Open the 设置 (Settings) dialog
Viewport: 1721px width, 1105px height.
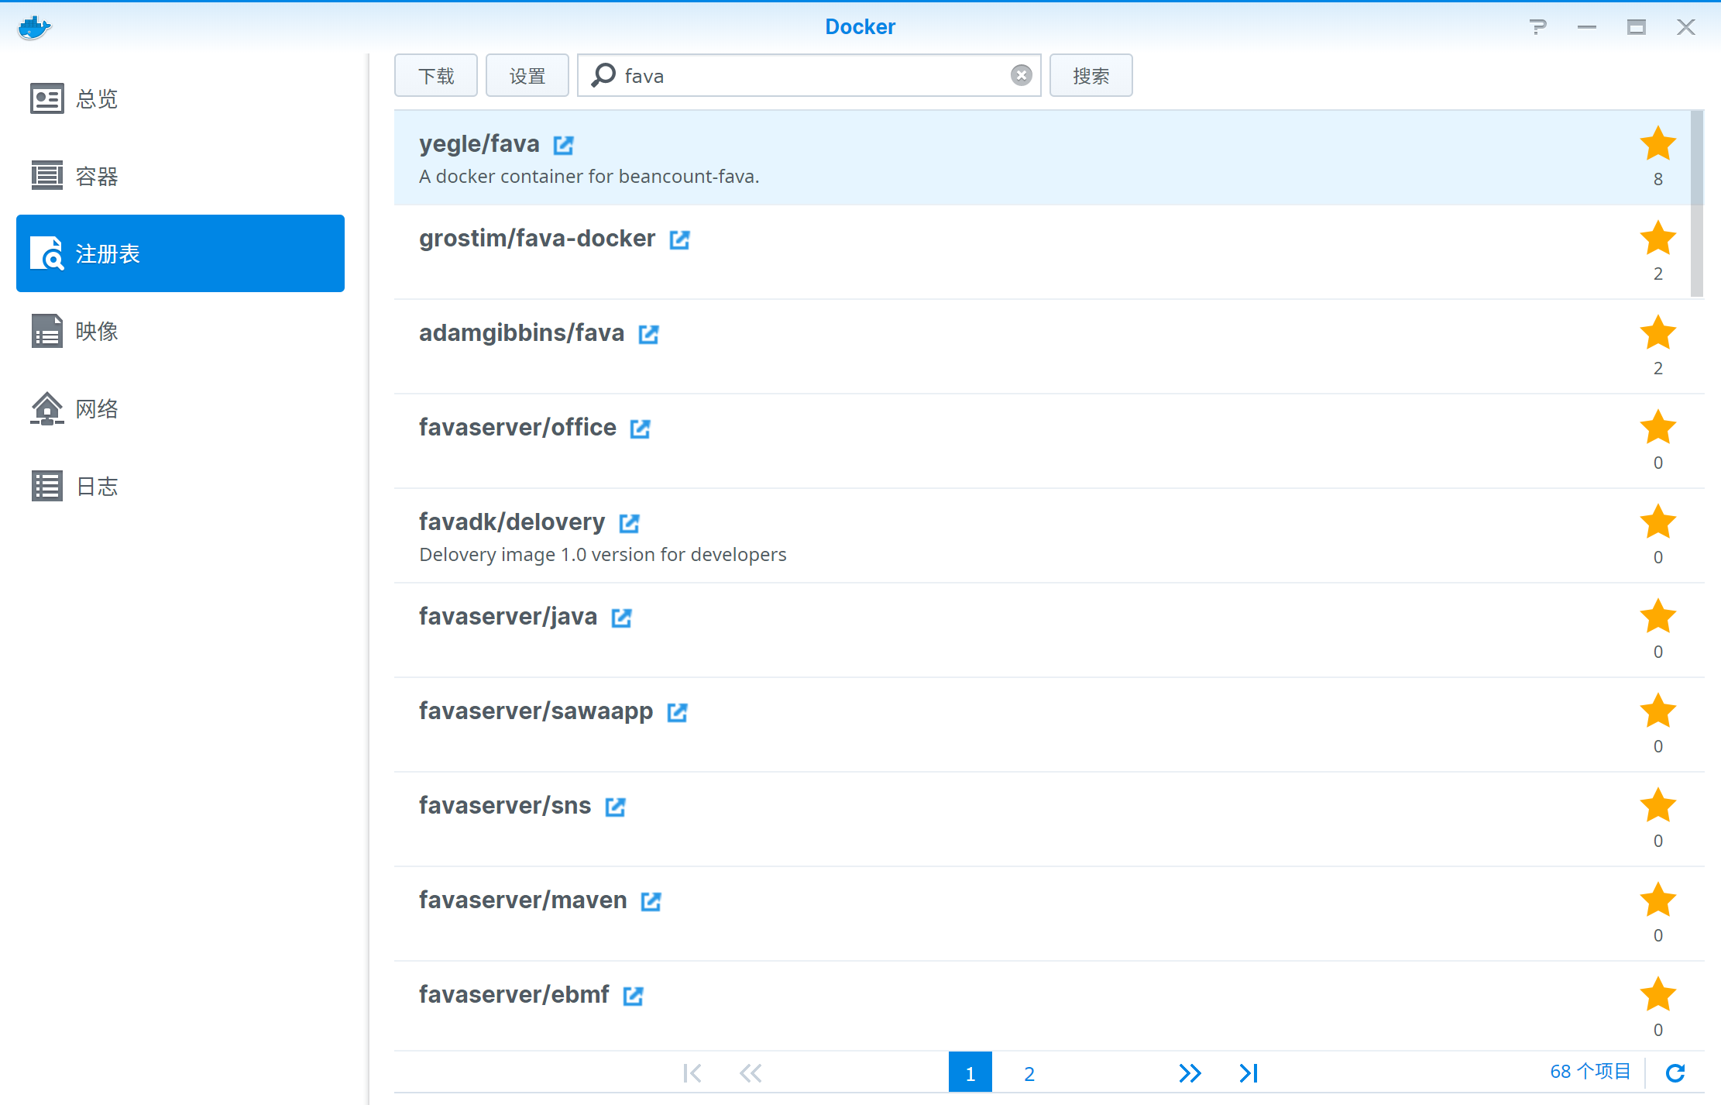(x=527, y=75)
